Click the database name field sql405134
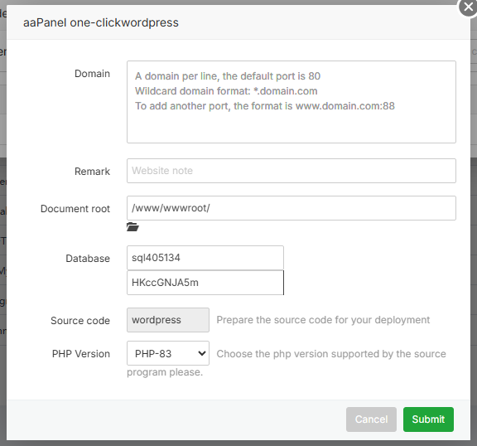The height and width of the screenshot is (446, 477). 205,258
